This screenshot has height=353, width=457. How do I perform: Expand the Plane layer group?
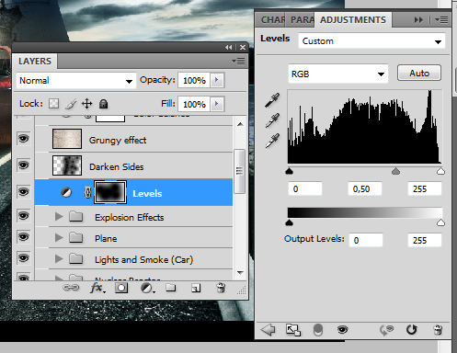(x=58, y=237)
